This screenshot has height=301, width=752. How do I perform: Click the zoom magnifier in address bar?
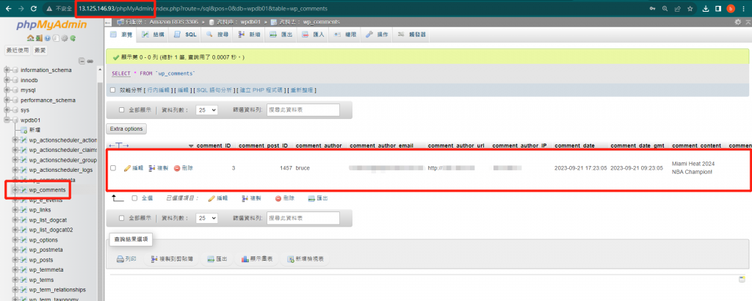(x=665, y=9)
